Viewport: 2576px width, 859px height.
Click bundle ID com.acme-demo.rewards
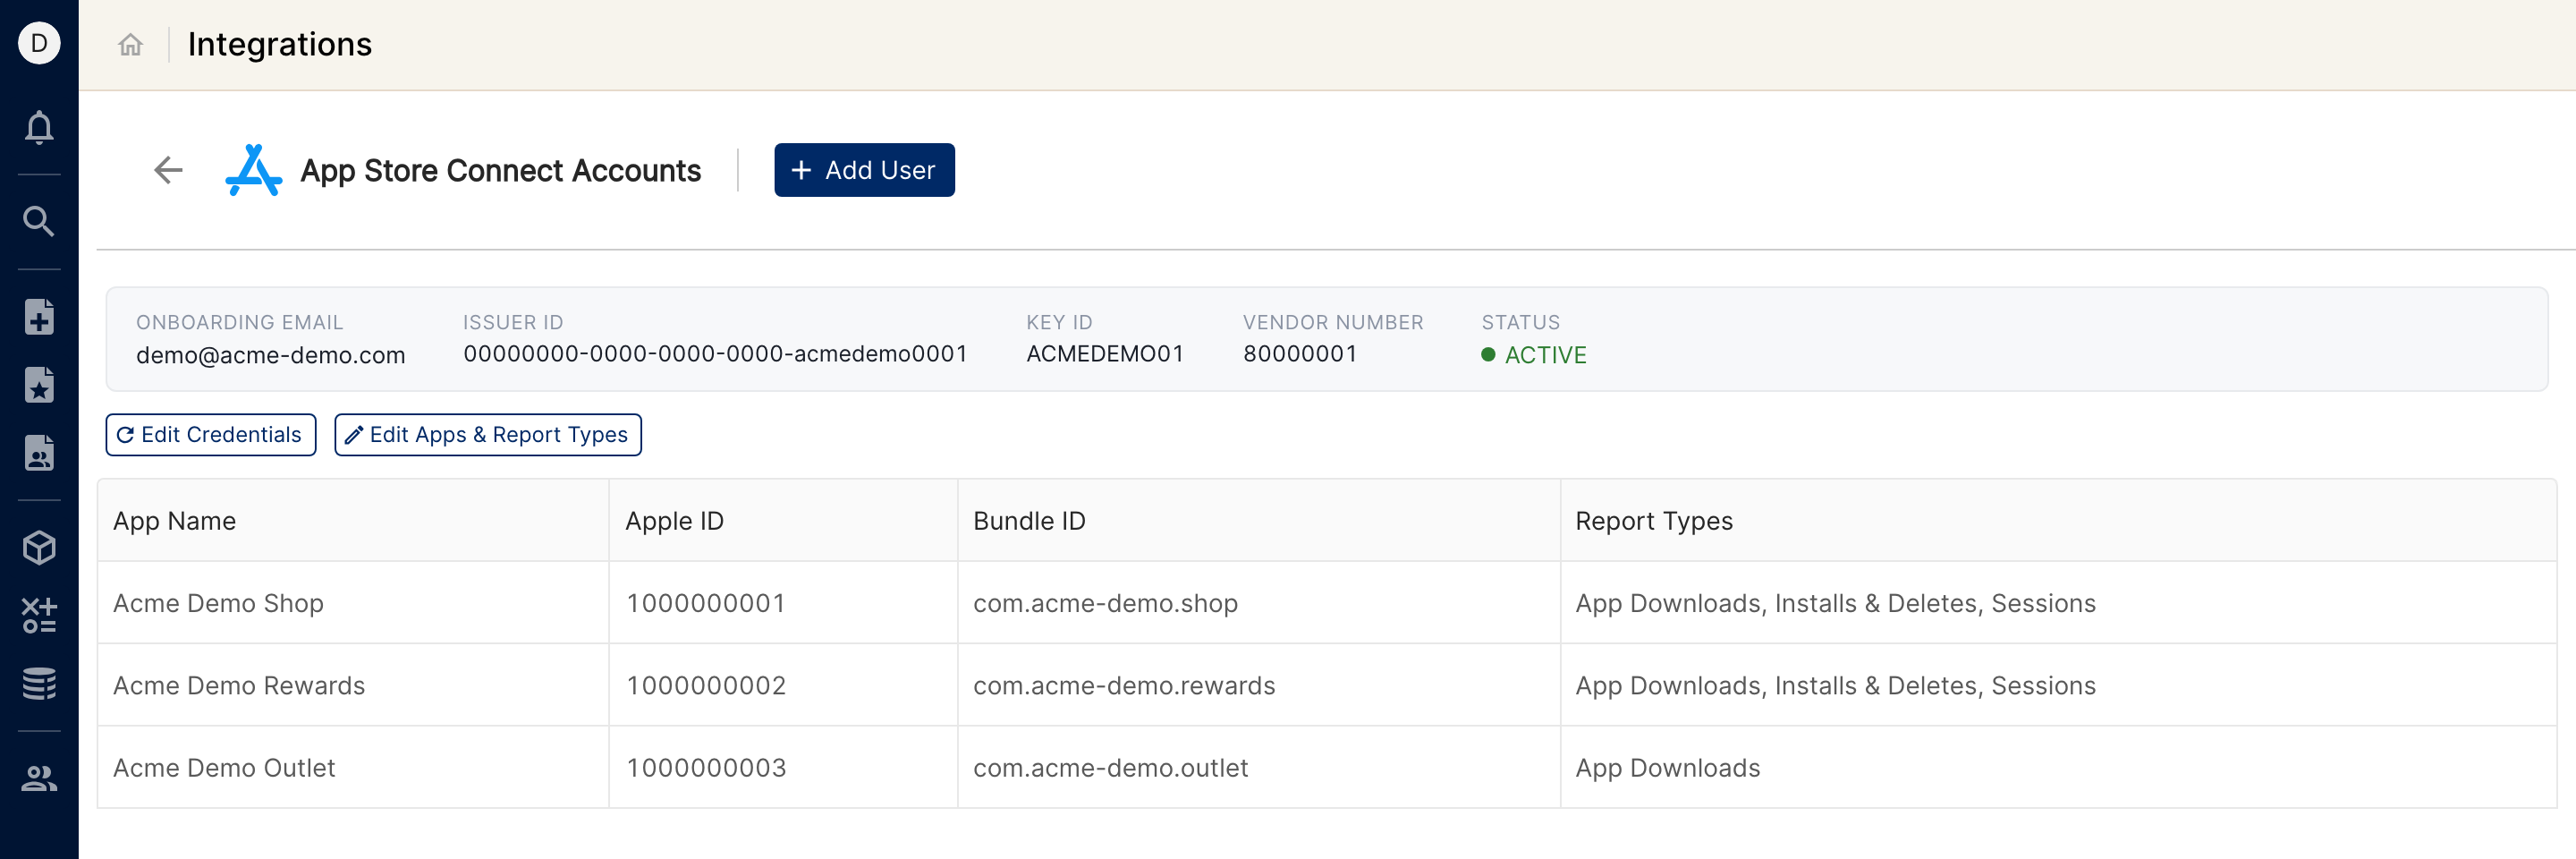coord(1124,685)
